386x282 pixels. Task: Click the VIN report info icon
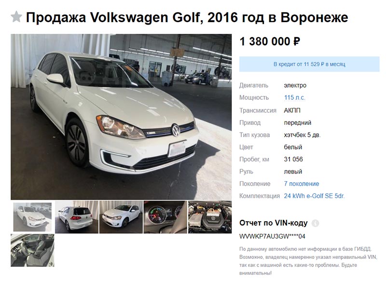pyautogui.click(x=316, y=223)
